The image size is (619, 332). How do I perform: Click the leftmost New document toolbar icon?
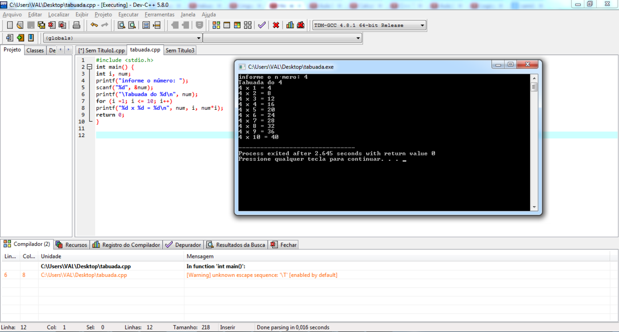(9, 25)
